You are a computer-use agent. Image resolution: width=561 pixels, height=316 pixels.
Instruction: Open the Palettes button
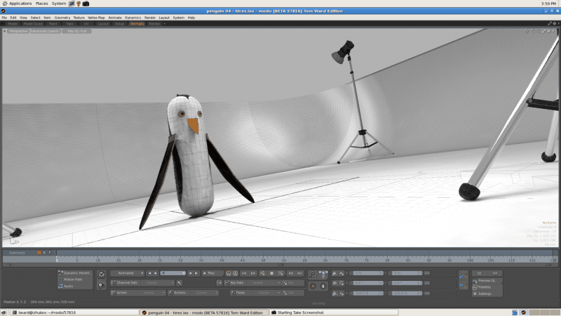(x=487, y=287)
